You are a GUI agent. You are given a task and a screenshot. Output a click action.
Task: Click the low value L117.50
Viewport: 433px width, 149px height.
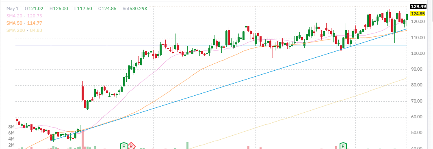[83, 8]
